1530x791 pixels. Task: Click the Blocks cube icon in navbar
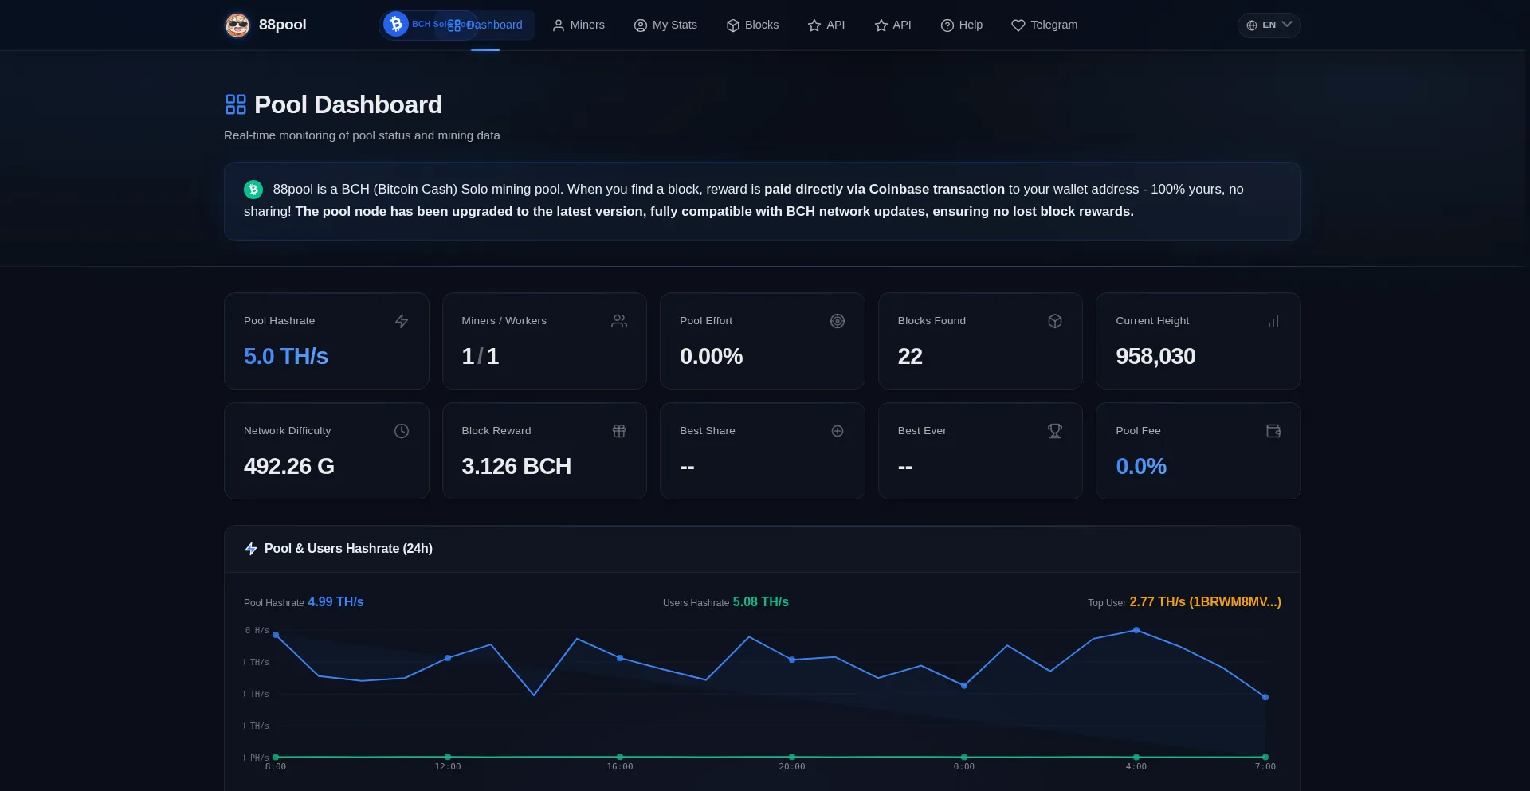click(x=733, y=25)
